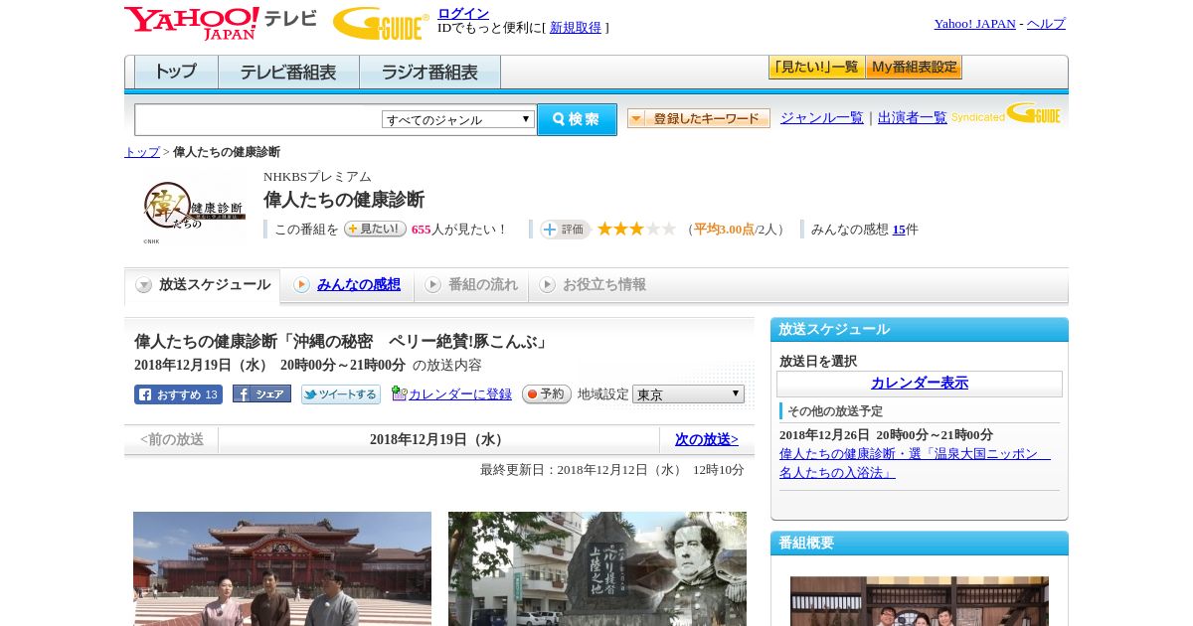Click the star rating display

click(x=636, y=229)
